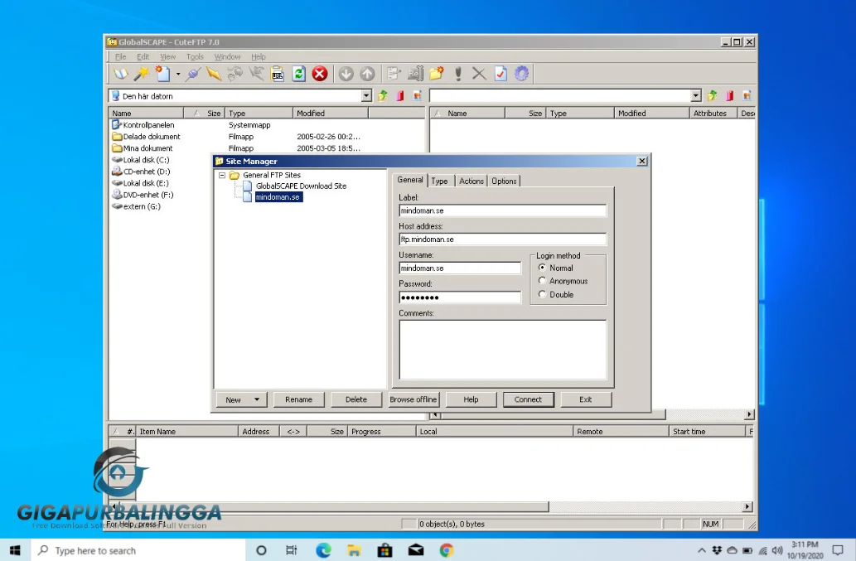Click the New document toolbar icon
The height and width of the screenshot is (561, 856).
[162, 74]
